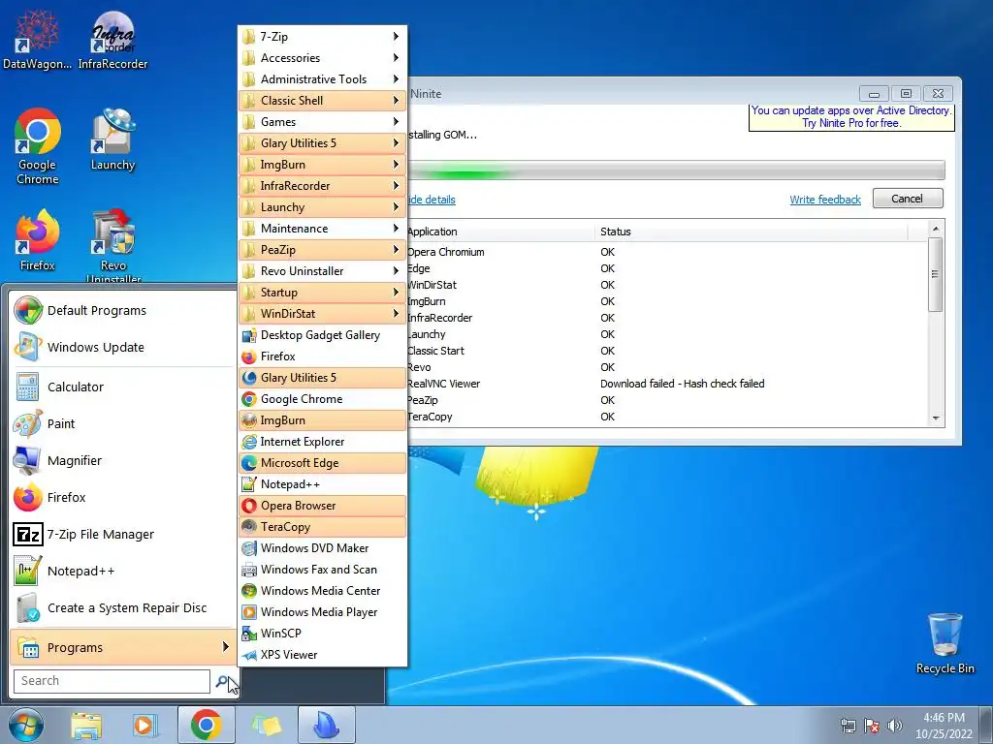Expand the Glary Utilities 5 folder
This screenshot has width=993, height=744.
pos(322,143)
